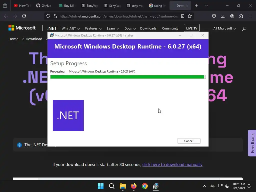Open the clock showing 10:21 AM
Viewport: 256px width, 192px height.
click(x=239, y=186)
